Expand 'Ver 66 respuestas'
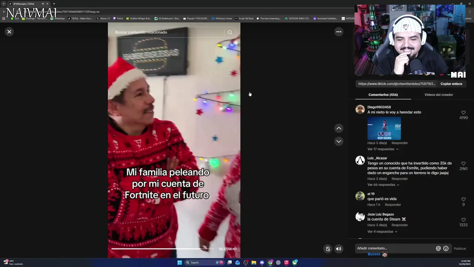 pyautogui.click(x=383, y=185)
